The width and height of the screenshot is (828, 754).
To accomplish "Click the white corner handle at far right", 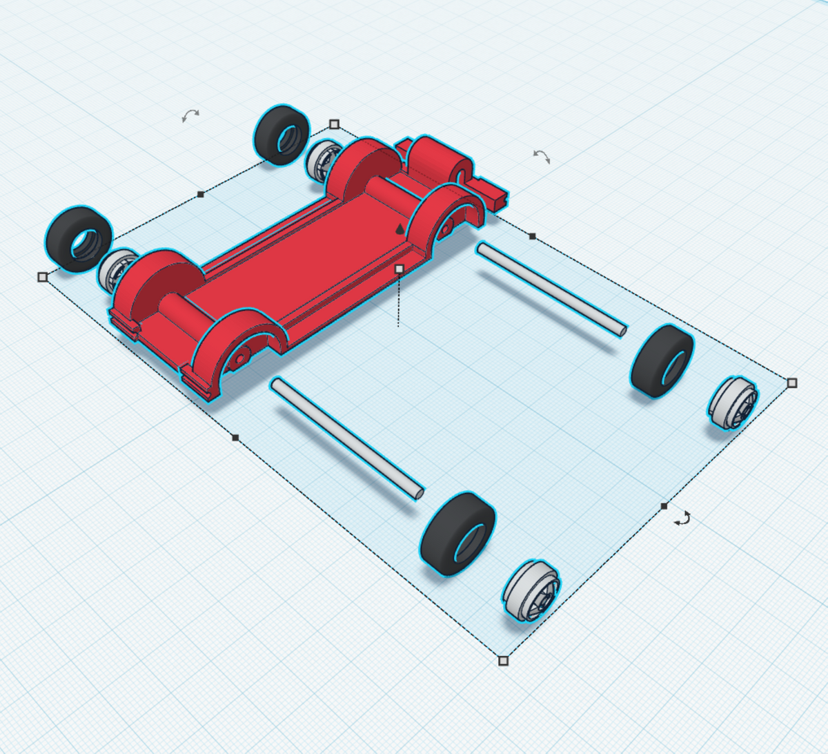I will (792, 383).
